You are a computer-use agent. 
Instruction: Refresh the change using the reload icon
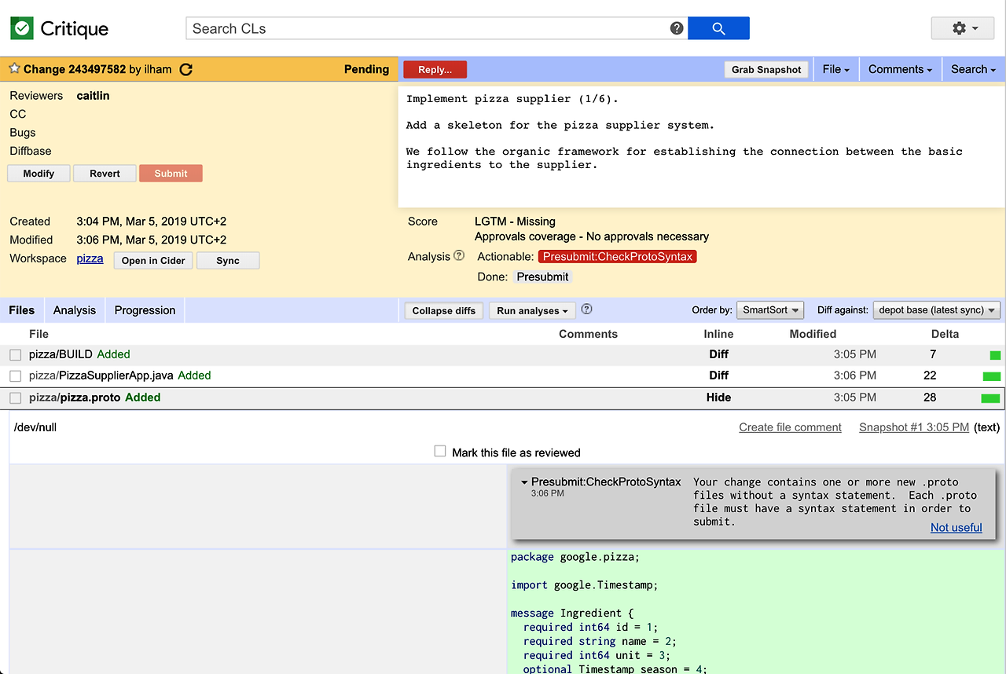tap(185, 69)
